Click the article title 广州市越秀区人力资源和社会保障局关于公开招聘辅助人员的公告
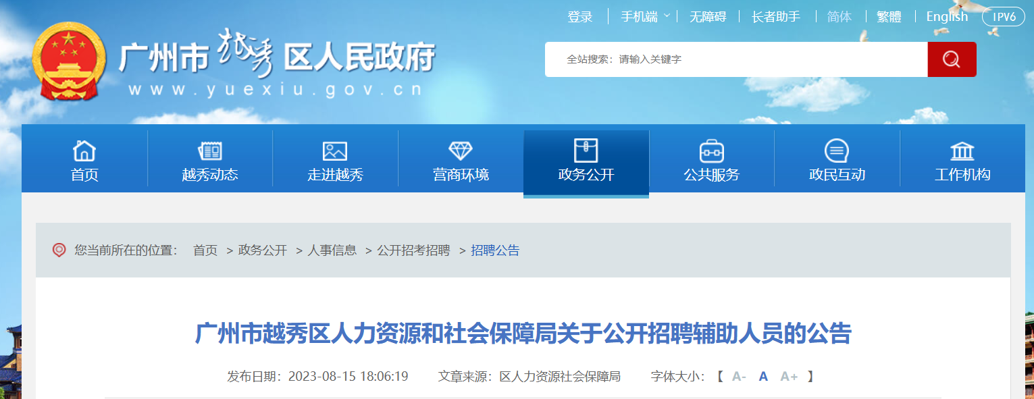The image size is (1034, 399). [523, 334]
